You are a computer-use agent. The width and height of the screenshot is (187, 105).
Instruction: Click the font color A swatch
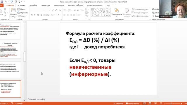click(58, 15)
